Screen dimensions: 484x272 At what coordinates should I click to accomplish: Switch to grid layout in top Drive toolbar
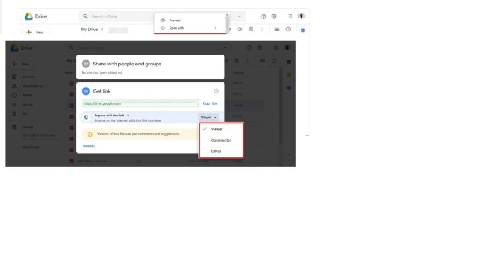[x=277, y=30]
